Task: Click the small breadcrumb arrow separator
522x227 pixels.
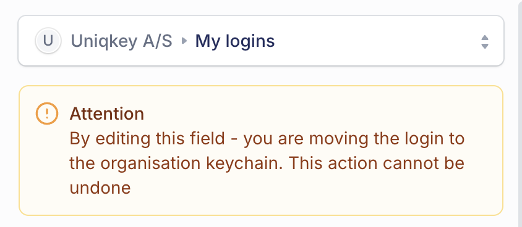Action: click(x=184, y=41)
